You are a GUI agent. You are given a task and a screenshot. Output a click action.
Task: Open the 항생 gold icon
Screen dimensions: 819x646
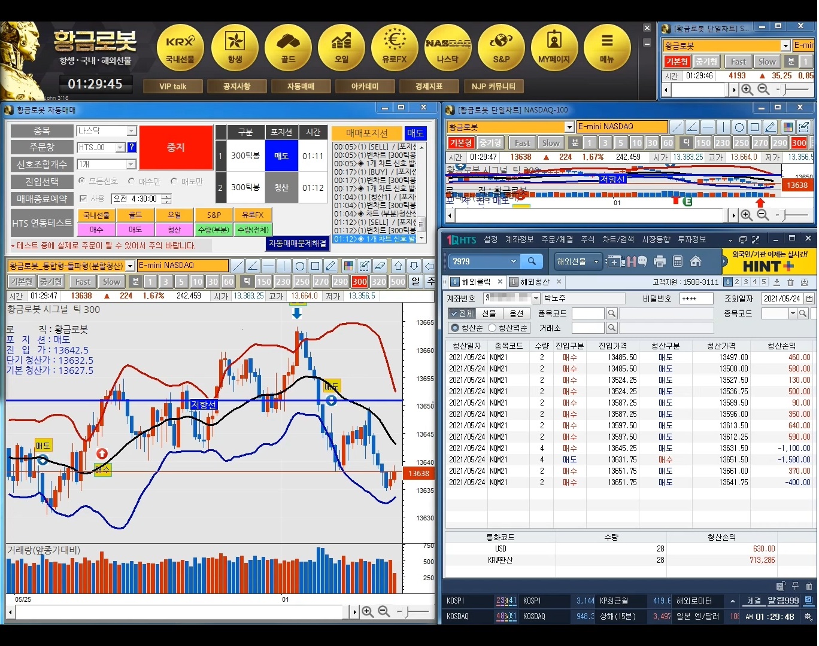[235, 48]
